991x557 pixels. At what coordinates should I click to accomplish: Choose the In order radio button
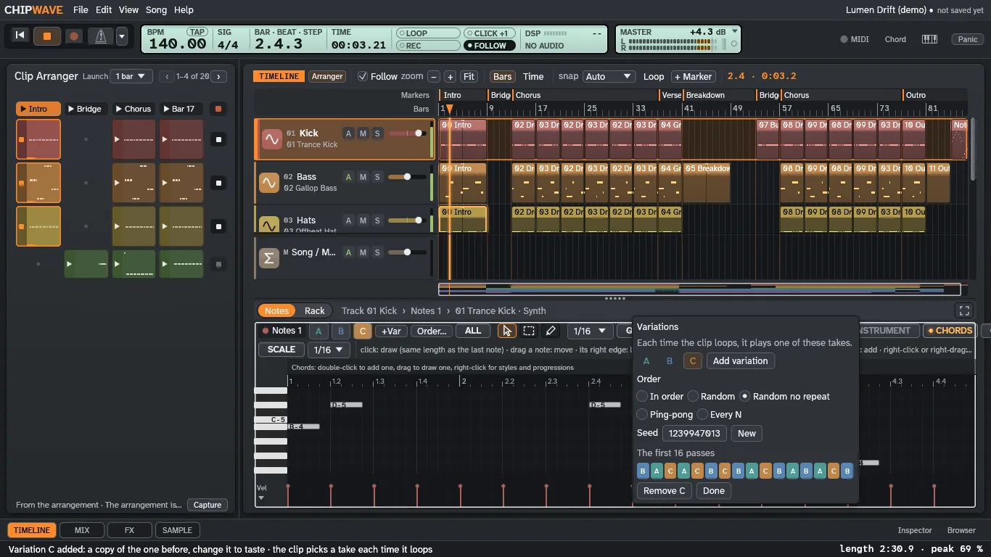click(642, 396)
